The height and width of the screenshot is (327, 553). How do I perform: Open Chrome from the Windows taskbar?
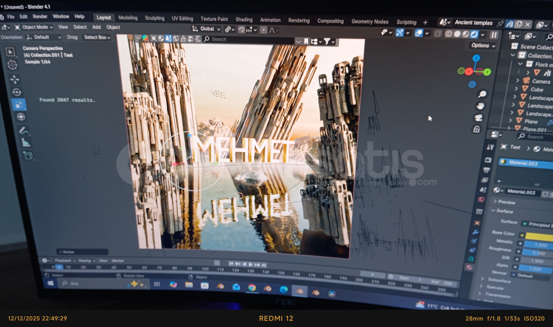[252, 288]
